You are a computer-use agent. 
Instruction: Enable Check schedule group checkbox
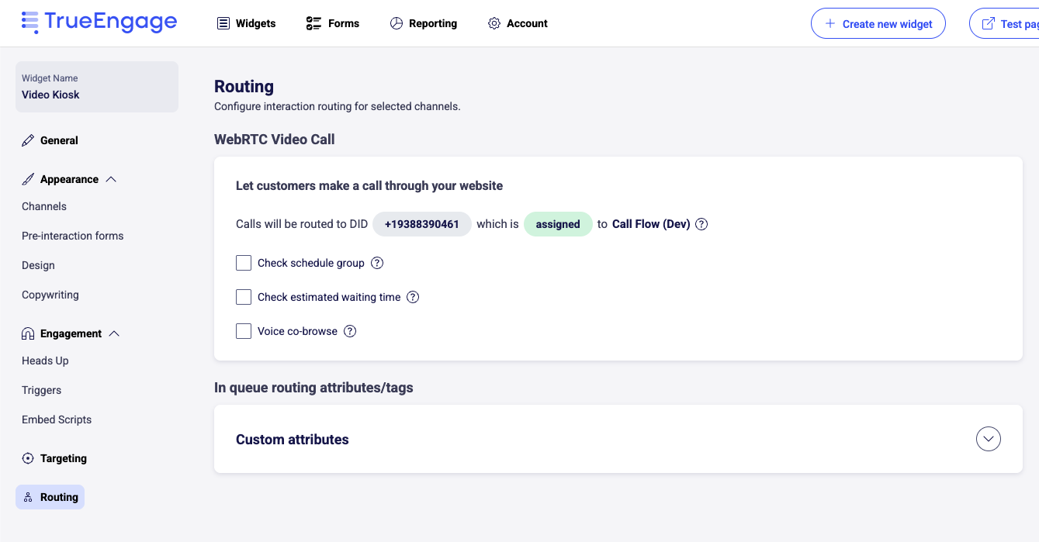(244, 263)
